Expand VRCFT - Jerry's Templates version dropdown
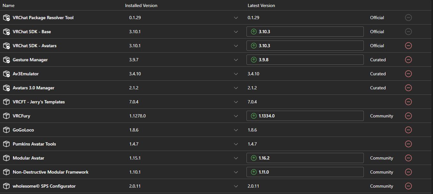The image size is (433, 194). (236, 102)
